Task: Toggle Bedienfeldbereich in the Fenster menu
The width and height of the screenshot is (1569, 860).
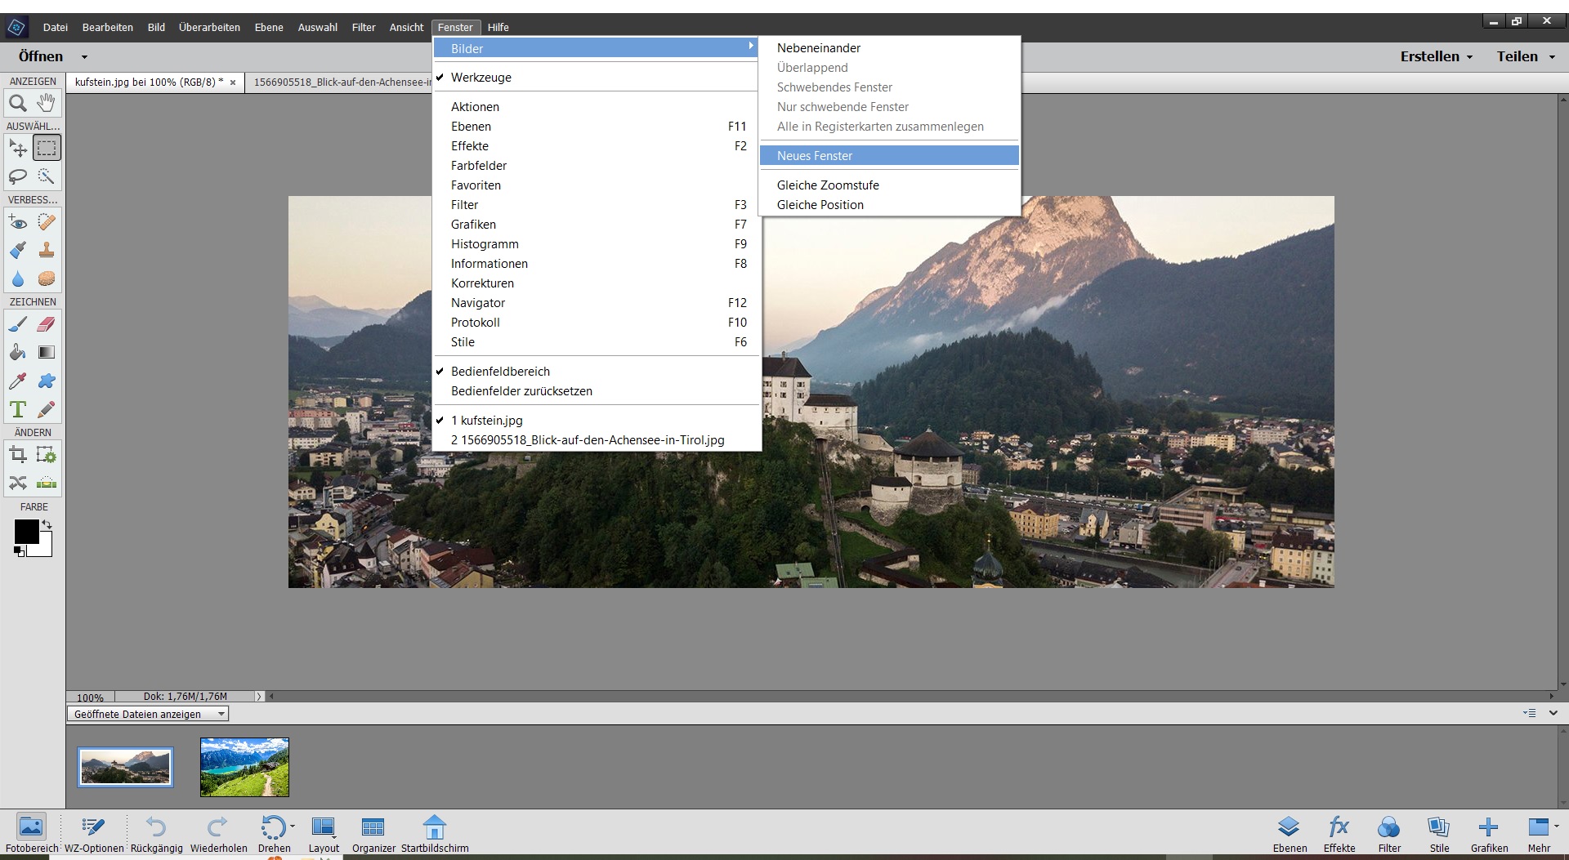Action: [501, 371]
